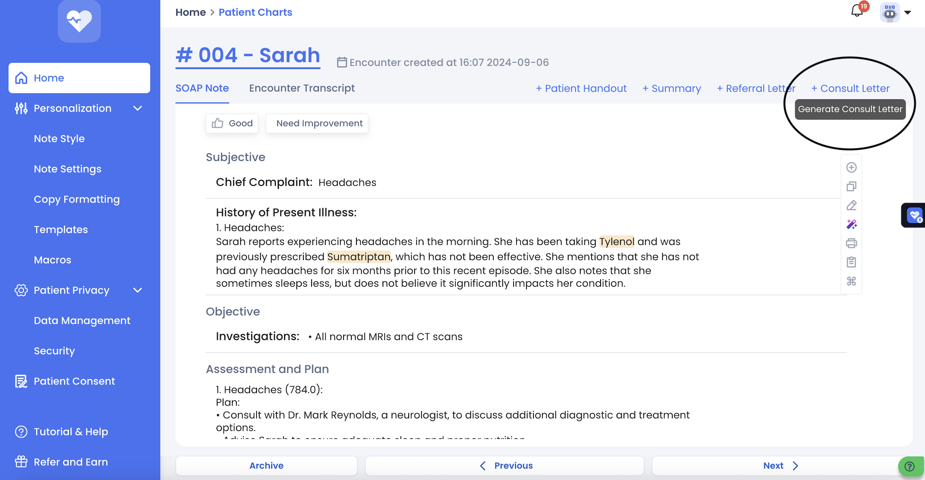Screen dimensions: 925x480
Task: Open Templates in the sidebar
Action: [x=61, y=229]
